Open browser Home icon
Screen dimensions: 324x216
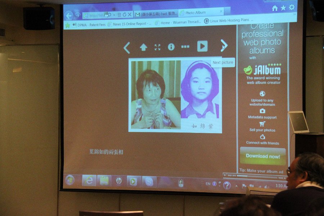tap(275, 8)
